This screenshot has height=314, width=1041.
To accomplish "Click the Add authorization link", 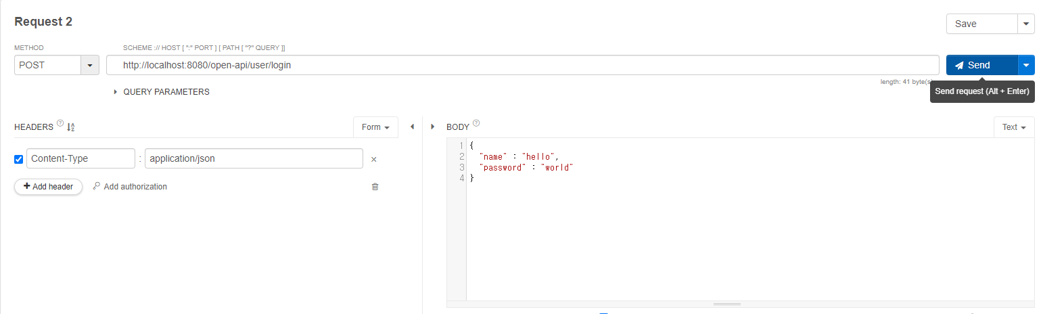I will coord(135,186).
